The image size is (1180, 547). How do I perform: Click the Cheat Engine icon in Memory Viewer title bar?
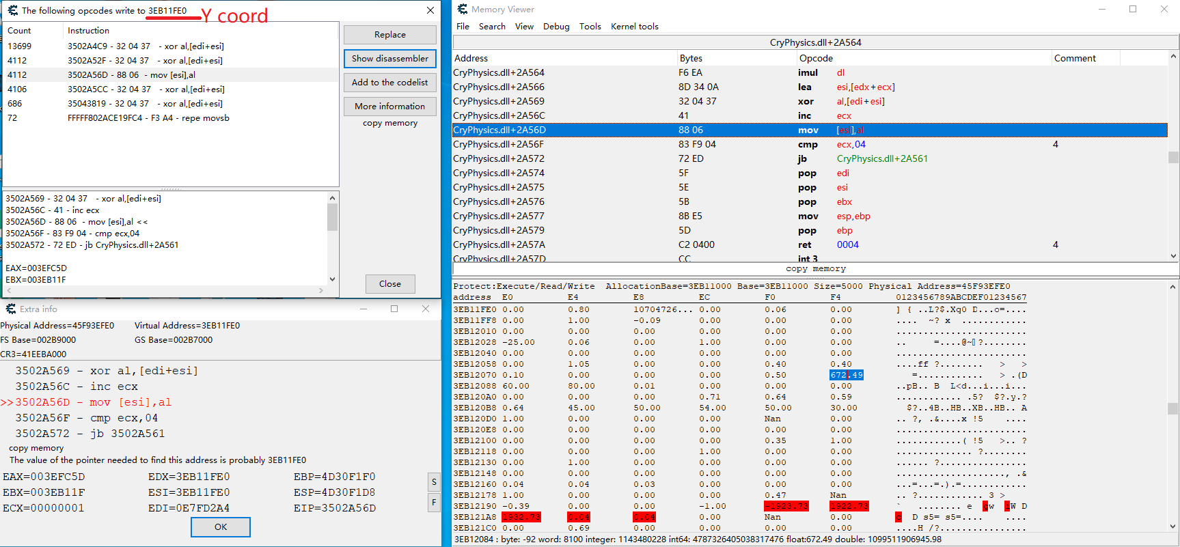[x=463, y=9]
